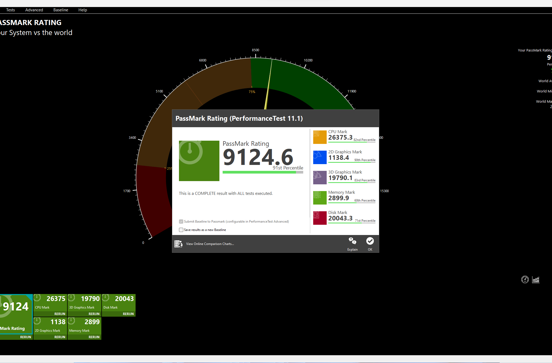
Task: Click the clock icon on Memory Mark tile
Action: point(71,321)
